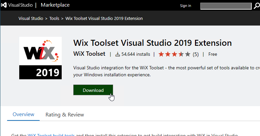
Task: Click the Download button
Action: [93, 90]
